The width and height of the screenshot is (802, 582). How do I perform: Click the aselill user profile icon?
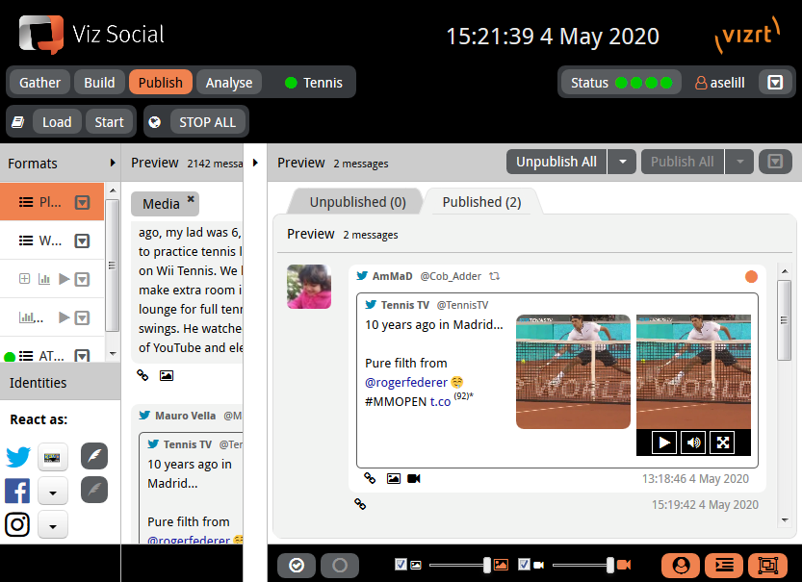[x=701, y=83]
